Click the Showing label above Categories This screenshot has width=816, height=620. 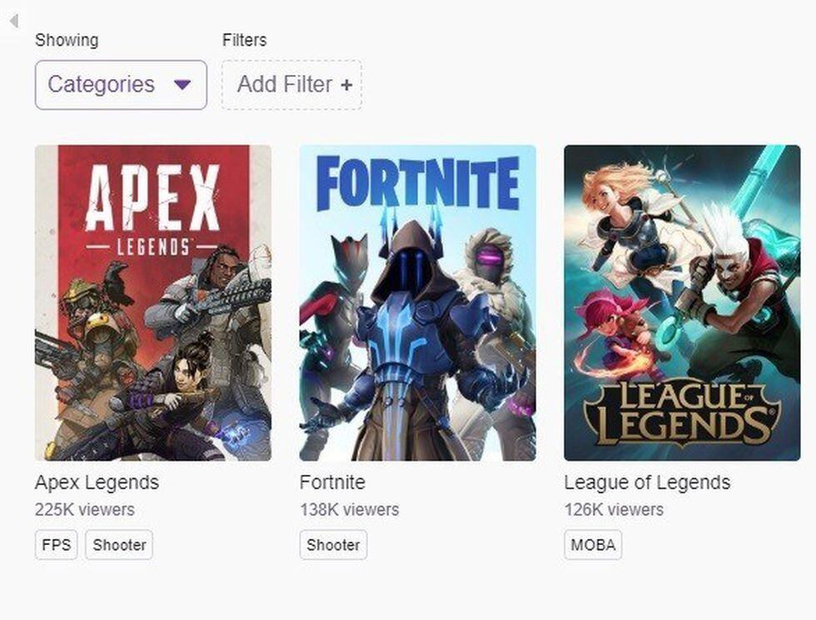pyautogui.click(x=67, y=40)
